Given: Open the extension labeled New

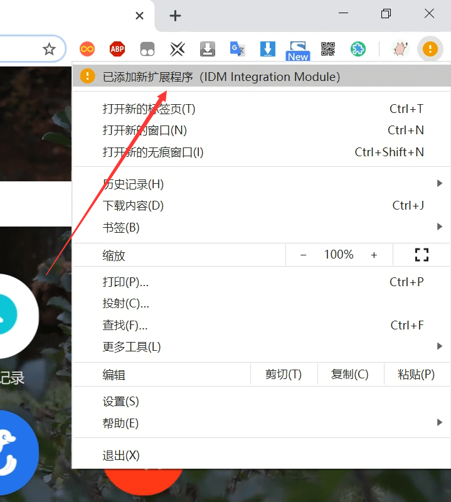Looking at the screenshot, I should (x=298, y=51).
